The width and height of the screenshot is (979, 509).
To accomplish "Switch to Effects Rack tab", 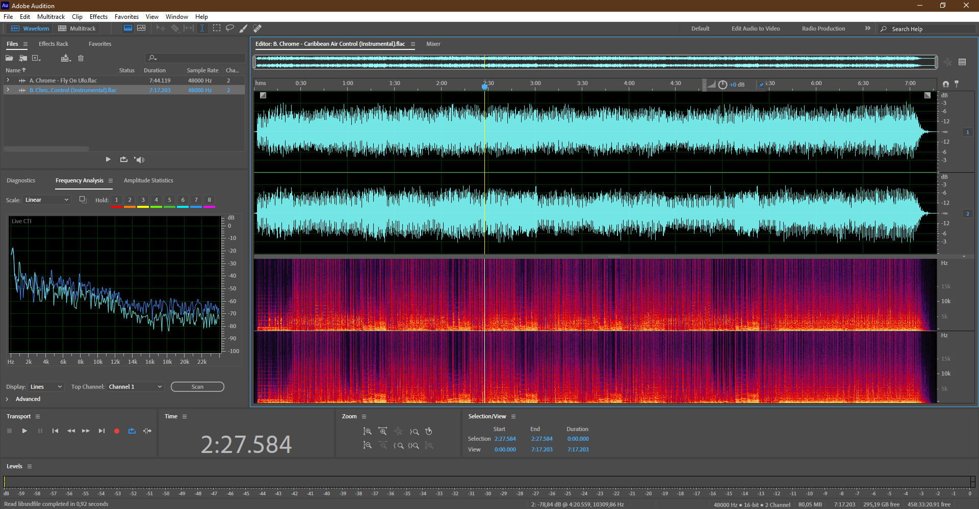I will [x=54, y=44].
